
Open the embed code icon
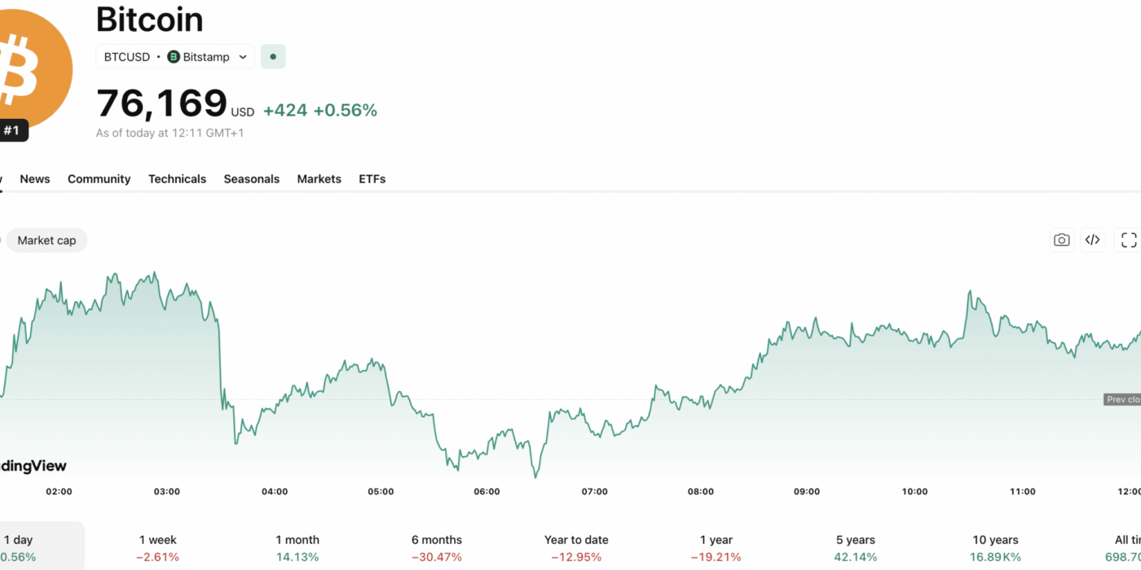tap(1093, 239)
